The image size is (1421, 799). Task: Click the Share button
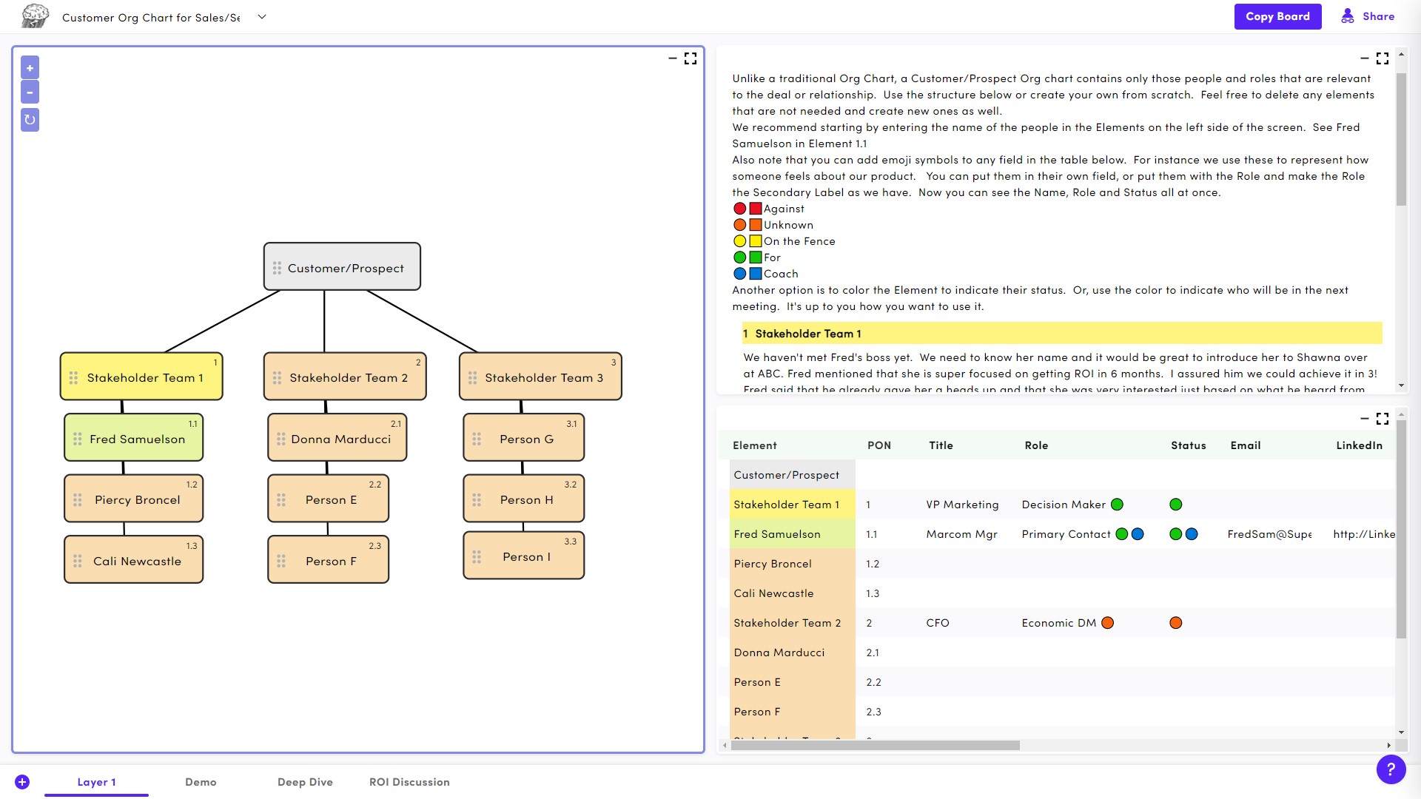[1368, 16]
